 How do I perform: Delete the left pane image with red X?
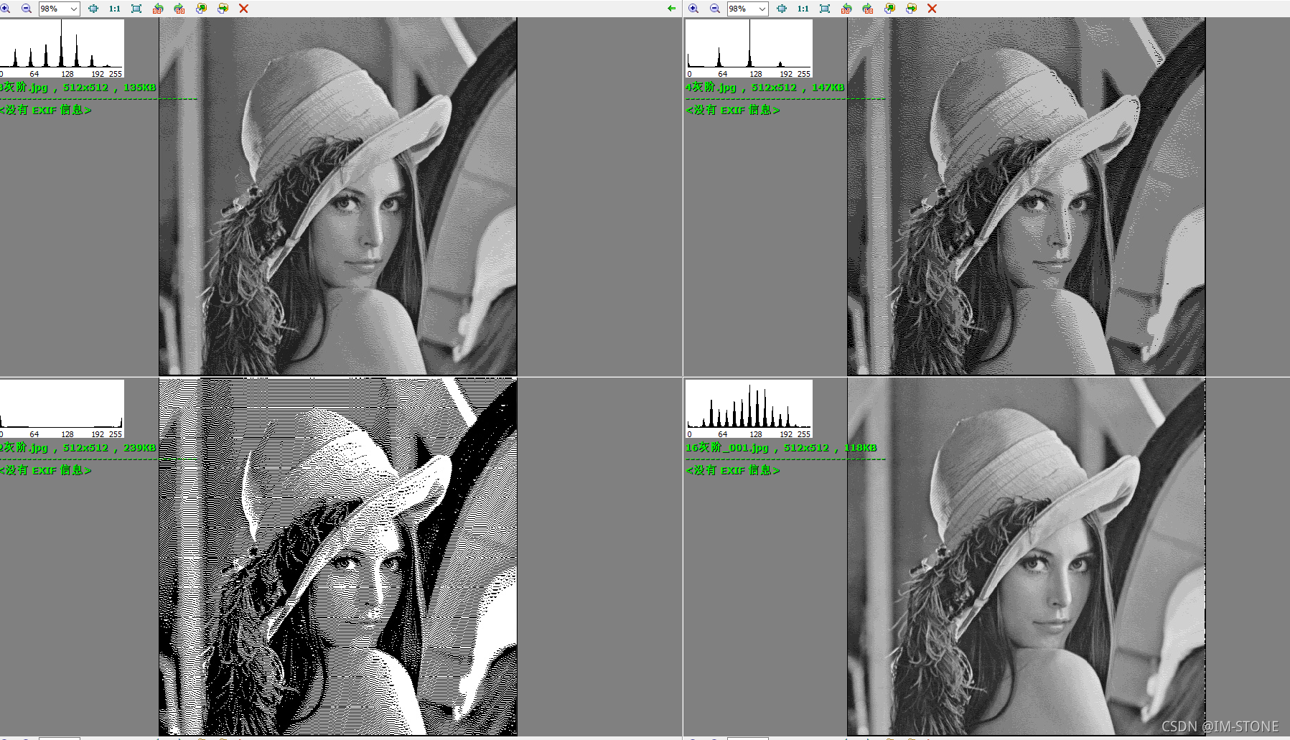point(243,9)
